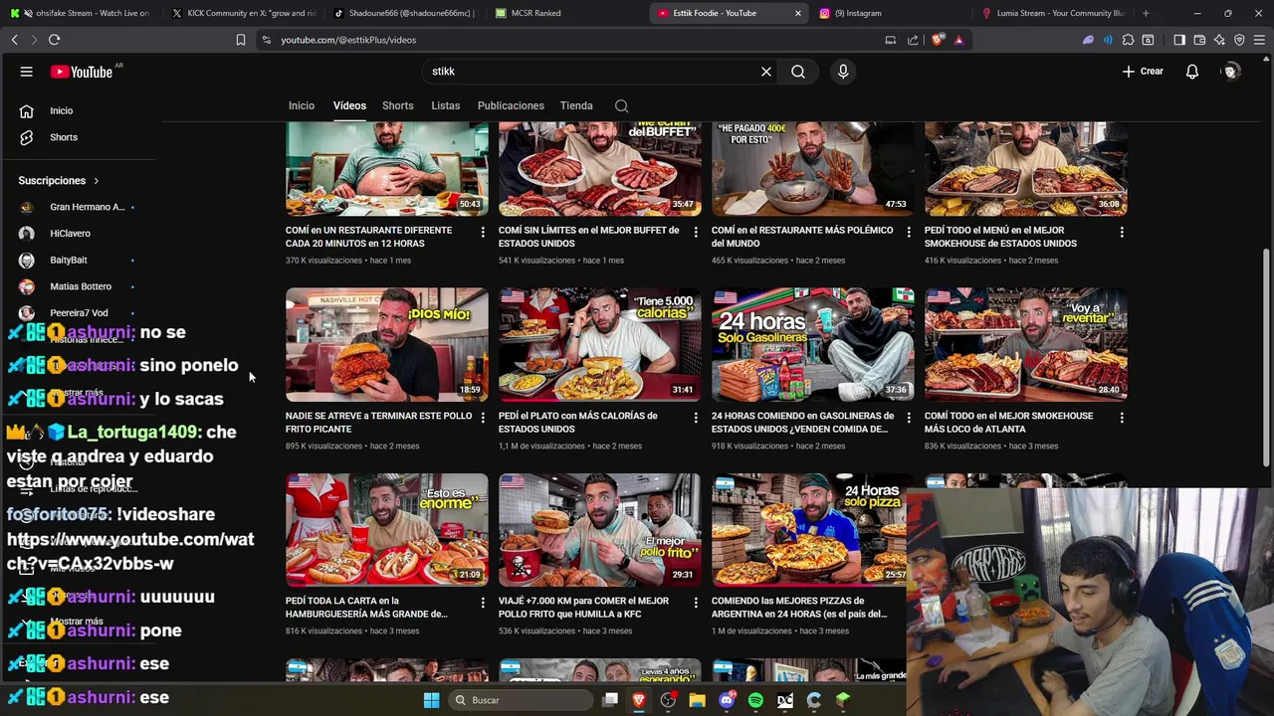Click the Windows taskbar Buscar search box
The image size is (1274, 716).
tap(520, 700)
